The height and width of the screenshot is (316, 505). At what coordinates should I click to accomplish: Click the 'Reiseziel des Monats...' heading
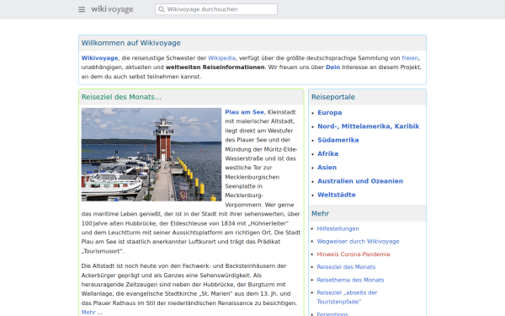coord(121,97)
